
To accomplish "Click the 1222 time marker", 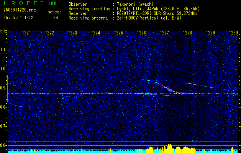I will click(50, 33).
